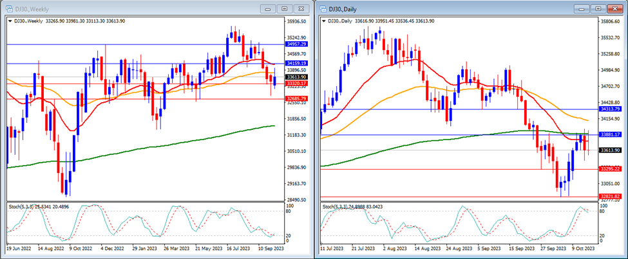
Task: Click the 35806.60 value on Daily price scale
Action: pyautogui.click(x=611, y=22)
